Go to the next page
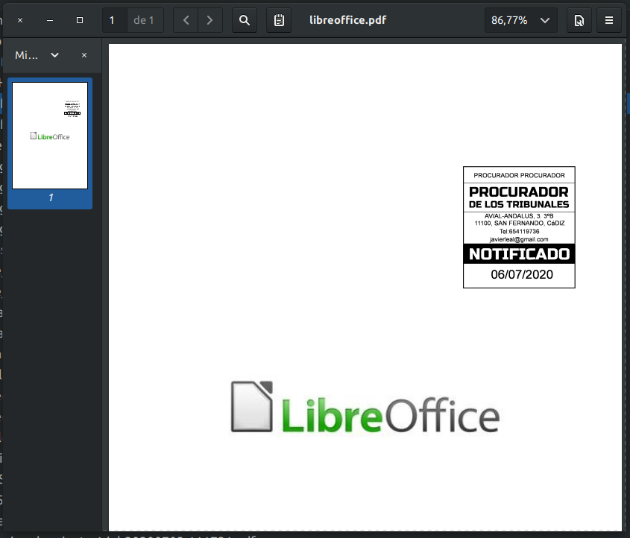630x538 pixels. pos(210,20)
